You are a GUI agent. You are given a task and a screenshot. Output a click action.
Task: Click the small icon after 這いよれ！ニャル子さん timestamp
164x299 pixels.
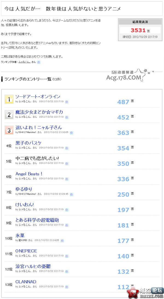coord(71,133)
